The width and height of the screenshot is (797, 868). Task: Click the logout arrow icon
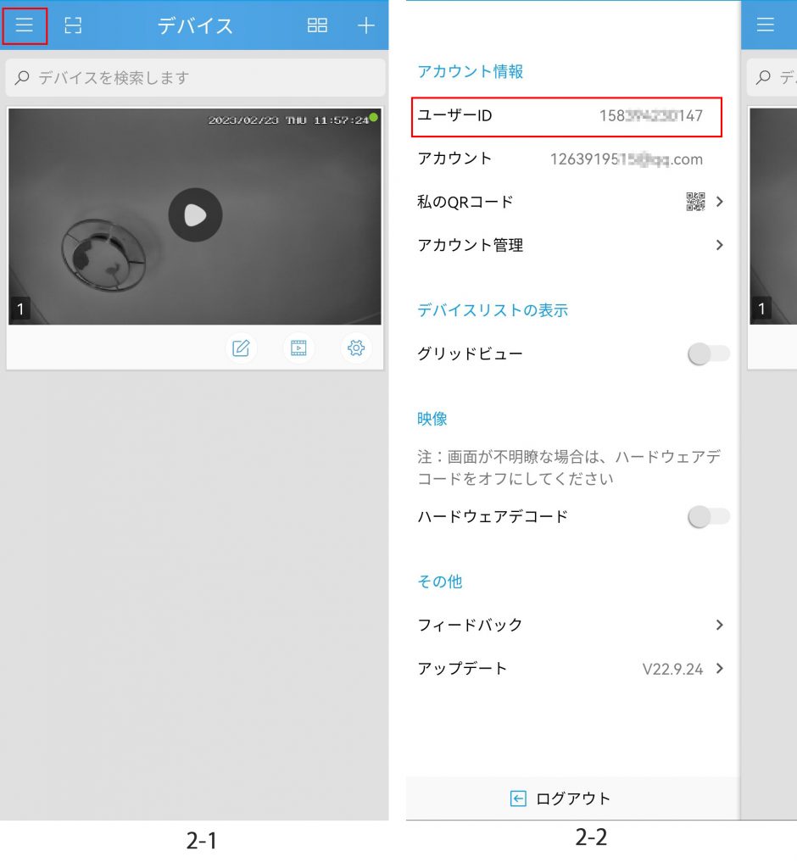(518, 798)
